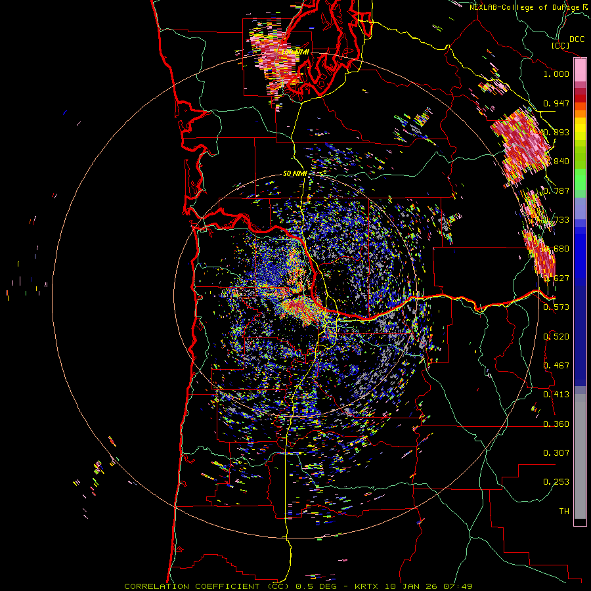This screenshot has width=591, height=591.
Task: Click the 0.627 scale value
Action: pos(556,278)
